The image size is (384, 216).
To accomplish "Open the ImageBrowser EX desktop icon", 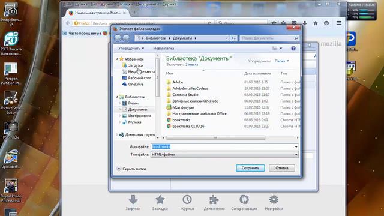I will [11, 14].
